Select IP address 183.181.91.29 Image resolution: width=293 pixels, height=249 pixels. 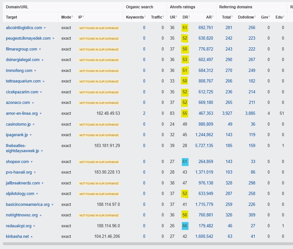point(107,146)
